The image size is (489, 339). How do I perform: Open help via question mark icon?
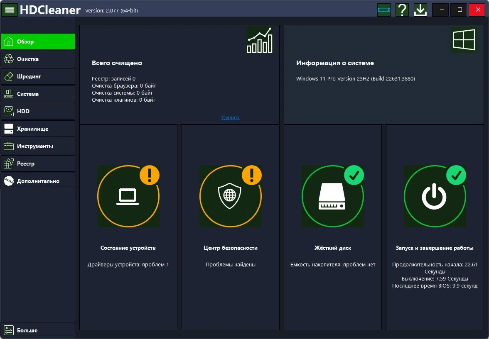(x=402, y=10)
